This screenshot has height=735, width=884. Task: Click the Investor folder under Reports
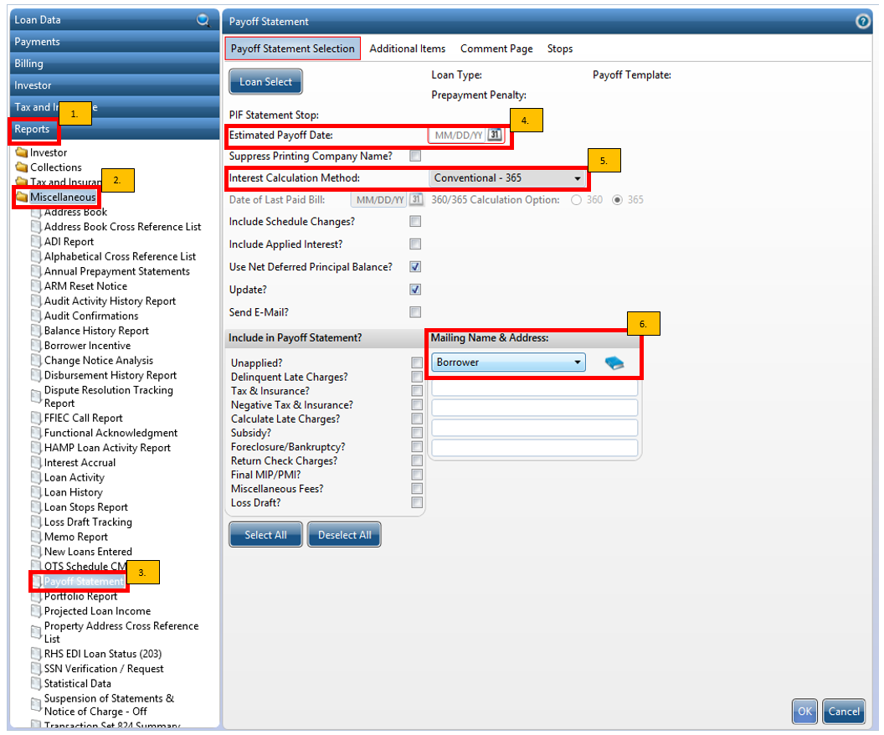(x=23, y=152)
